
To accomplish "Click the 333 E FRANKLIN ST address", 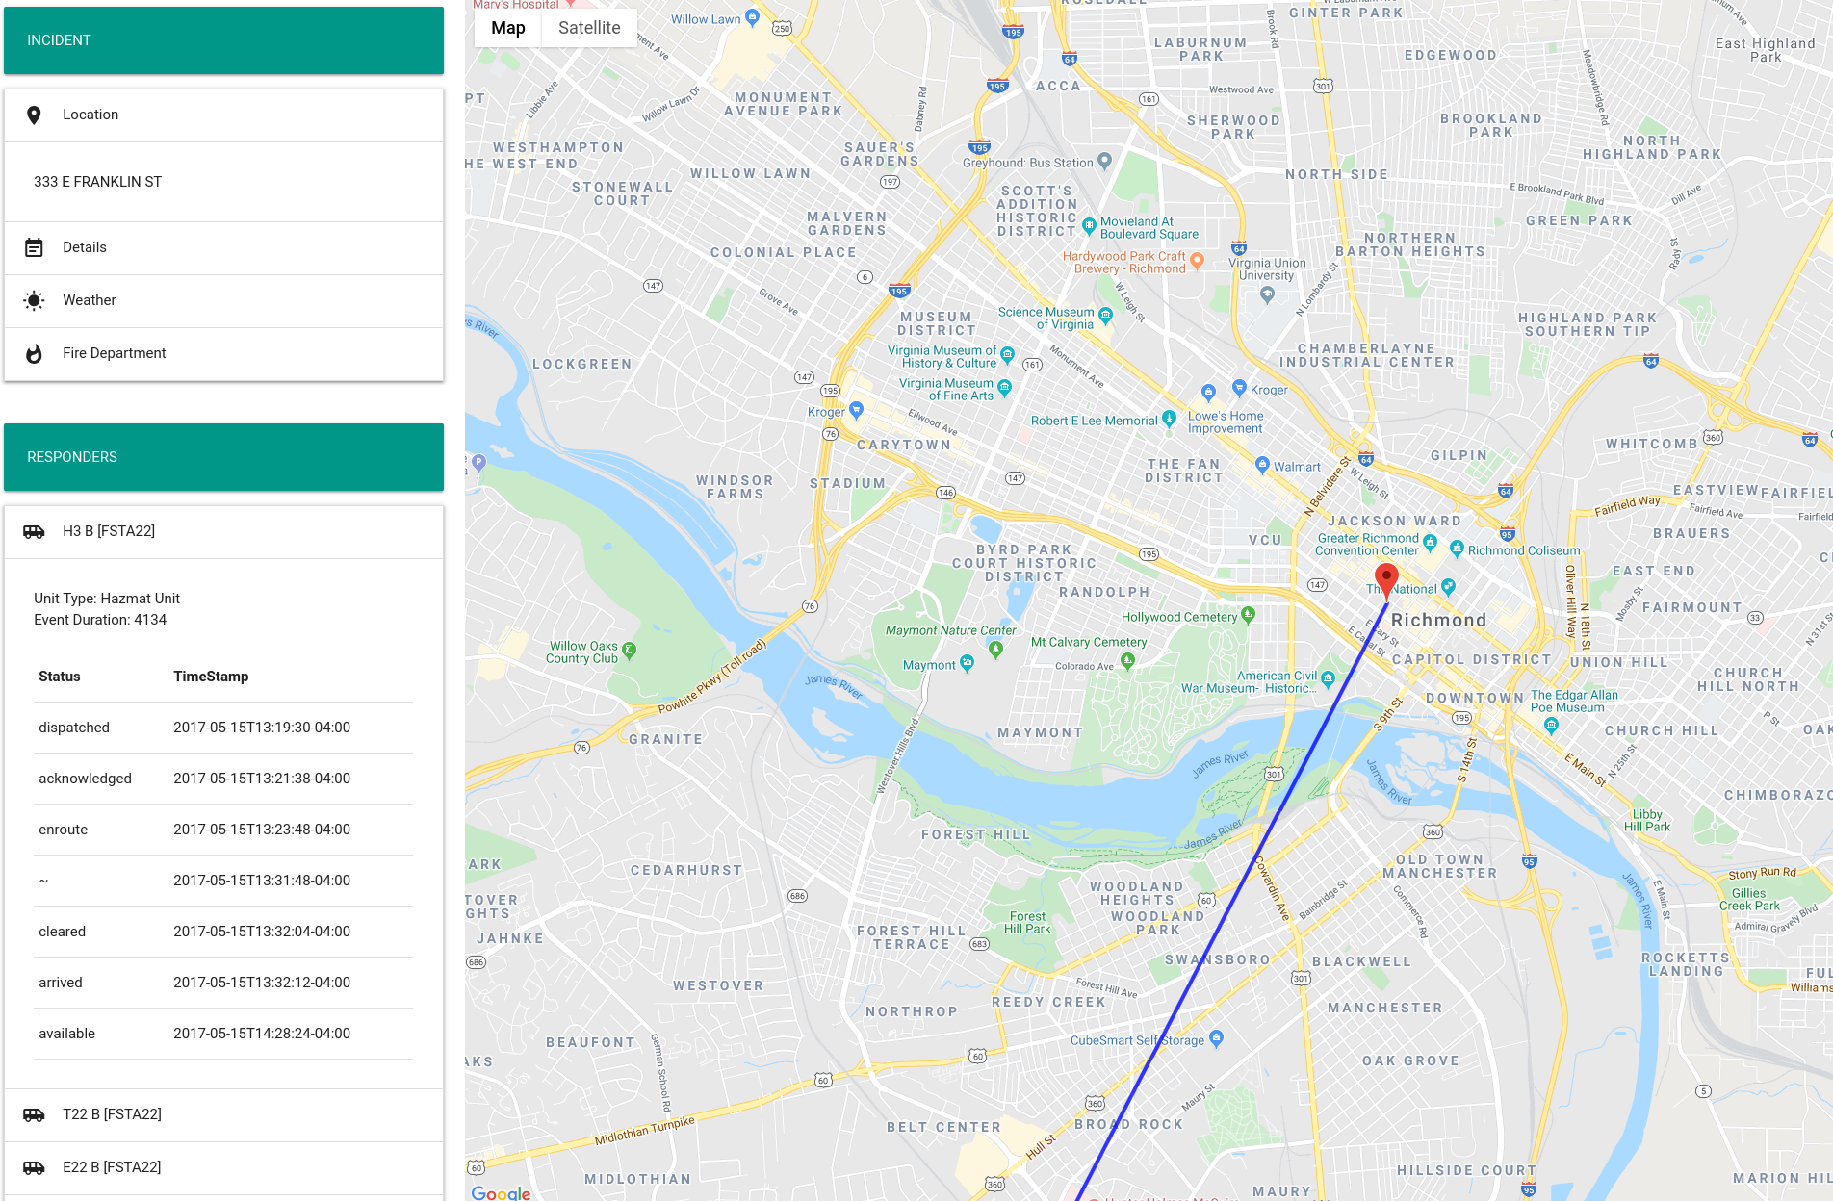I will 97,182.
